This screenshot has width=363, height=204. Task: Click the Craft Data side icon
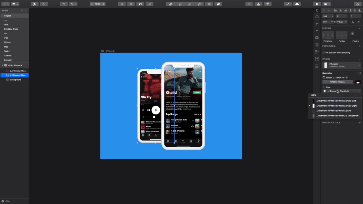click(317, 45)
